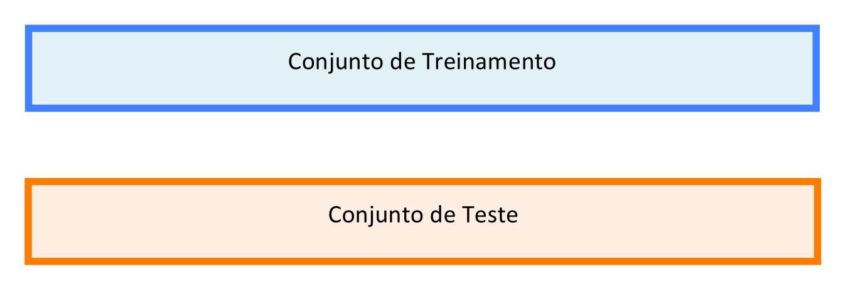Image resolution: width=843 pixels, height=286 pixels.
Task: Click the "Conjunto de Teste" label
Action: (x=423, y=215)
